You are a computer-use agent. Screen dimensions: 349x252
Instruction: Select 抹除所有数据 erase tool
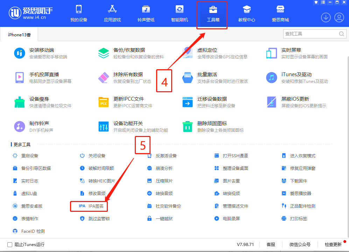[x=104, y=78]
